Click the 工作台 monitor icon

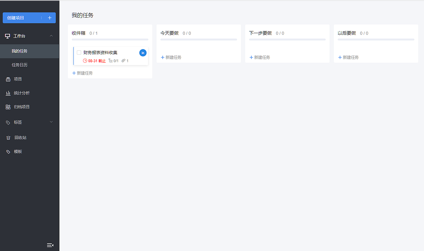pyautogui.click(x=7, y=36)
